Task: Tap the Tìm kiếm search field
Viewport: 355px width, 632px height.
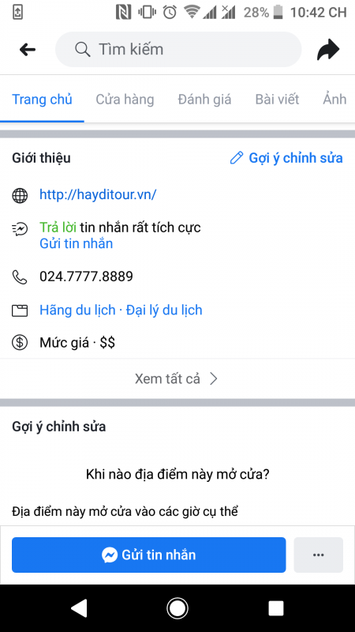Action: pyautogui.click(x=178, y=49)
